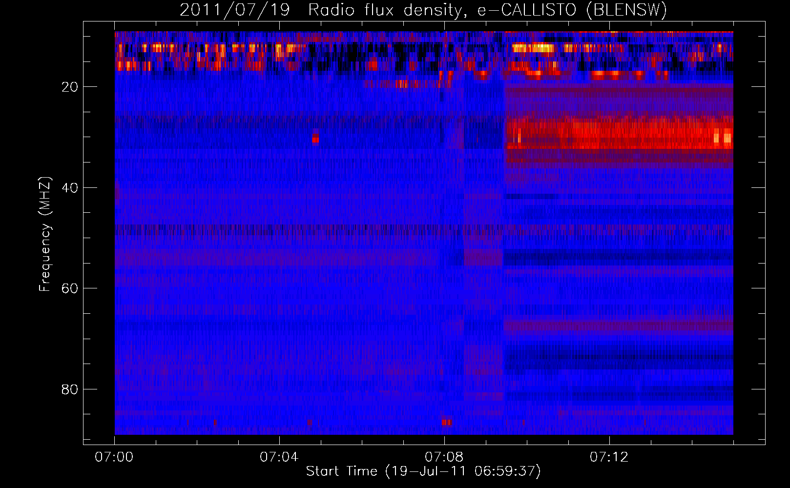Image resolution: width=790 pixels, height=488 pixels.
Task: Click the y-axis tick label '60'
Action: click(x=70, y=288)
